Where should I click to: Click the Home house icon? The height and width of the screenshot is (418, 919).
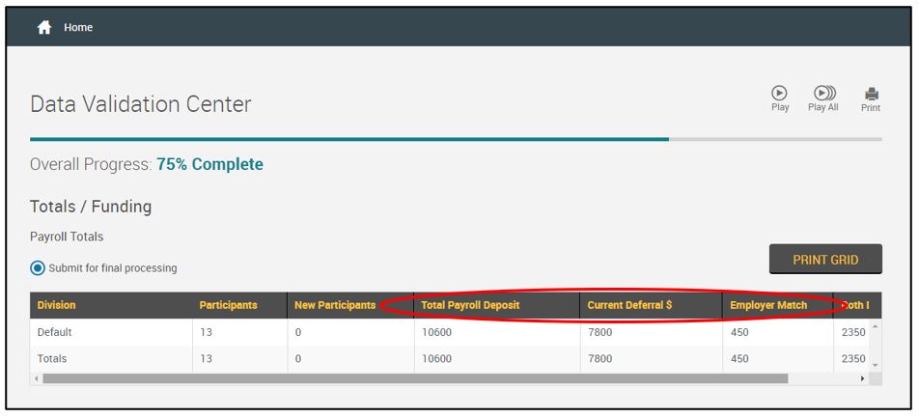44,28
